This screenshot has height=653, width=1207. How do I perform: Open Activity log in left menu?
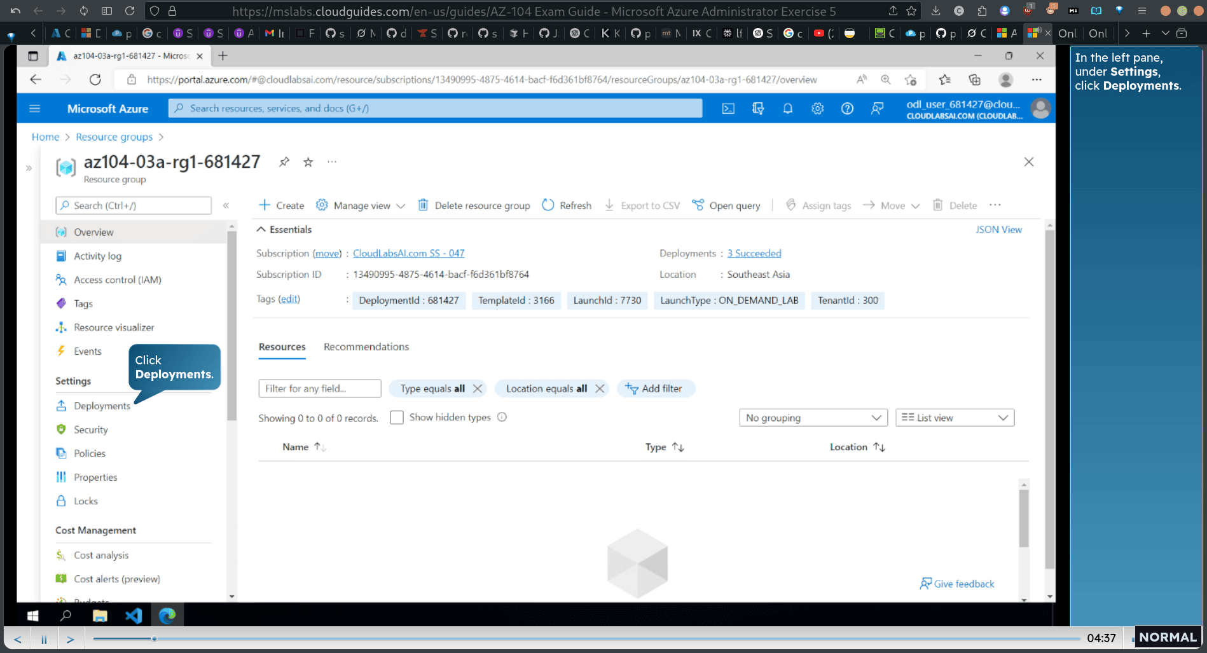[x=97, y=256]
